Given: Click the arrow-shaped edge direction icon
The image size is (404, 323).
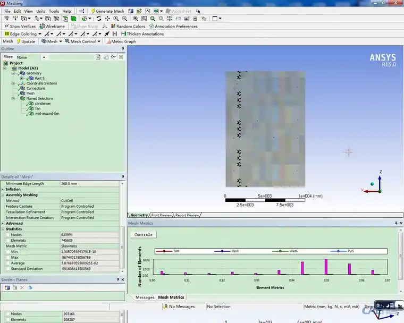Looking at the screenshot, I should (107, 34).
